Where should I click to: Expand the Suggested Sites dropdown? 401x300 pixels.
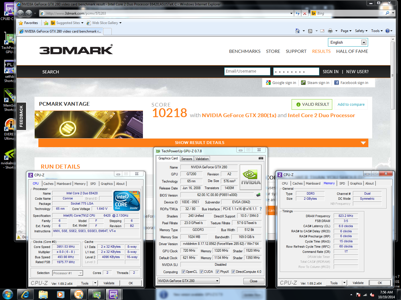click(82, 23)
